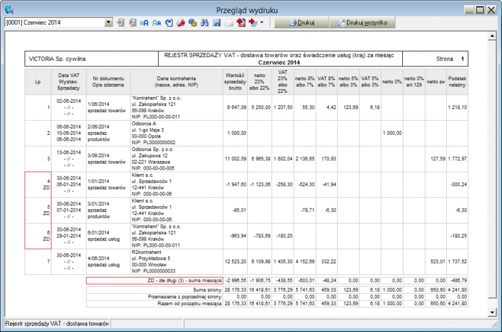The image size is (502, 332).
Task: Go to next page using toolbar icon
Action: pos(132,23)
